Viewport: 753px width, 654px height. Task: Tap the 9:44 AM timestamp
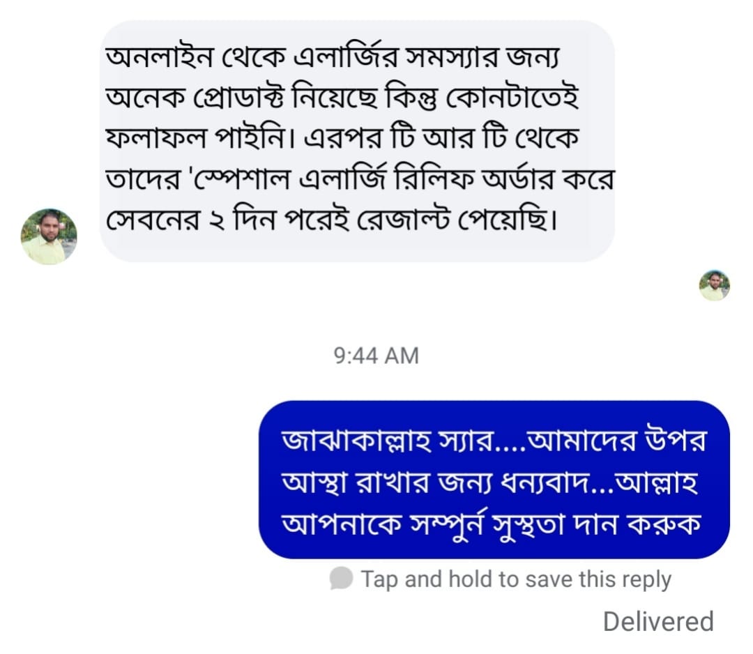point(376,356)
